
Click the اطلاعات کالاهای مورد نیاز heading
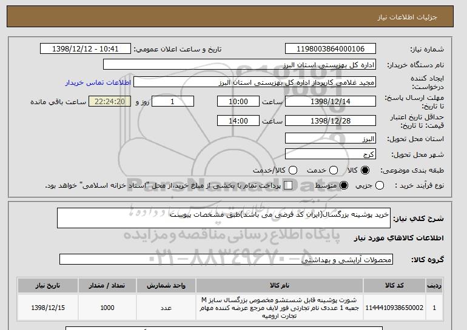398,238
